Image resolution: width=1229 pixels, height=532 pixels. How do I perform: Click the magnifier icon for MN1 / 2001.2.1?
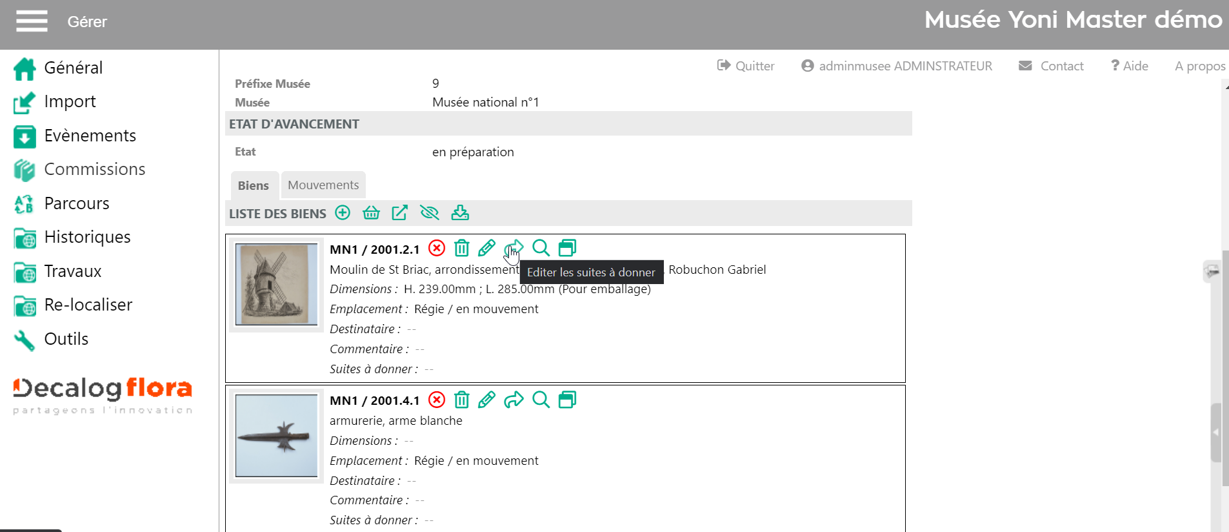pyautogui.click(x=541, y=249)
